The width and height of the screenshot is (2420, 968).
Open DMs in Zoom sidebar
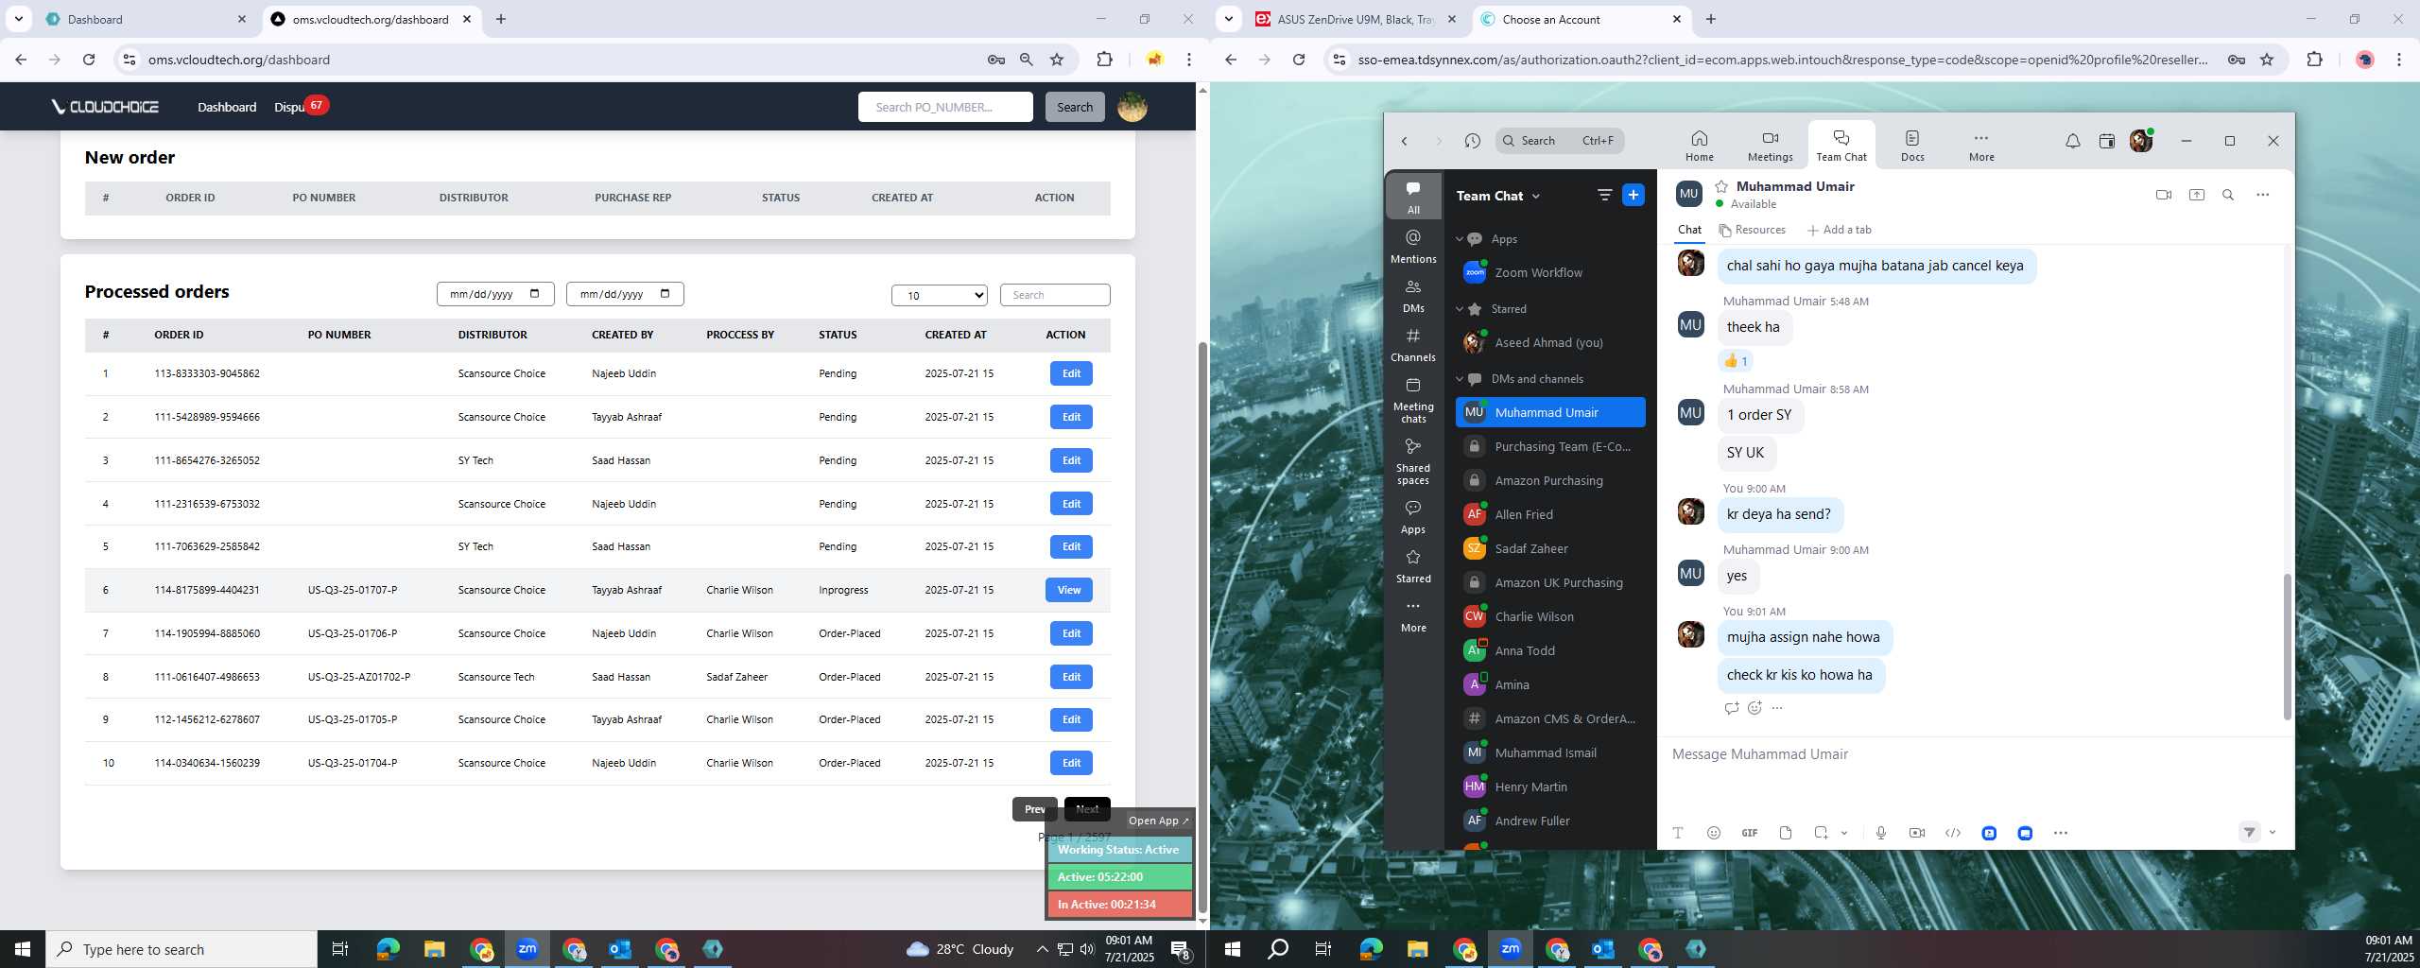1413,295
